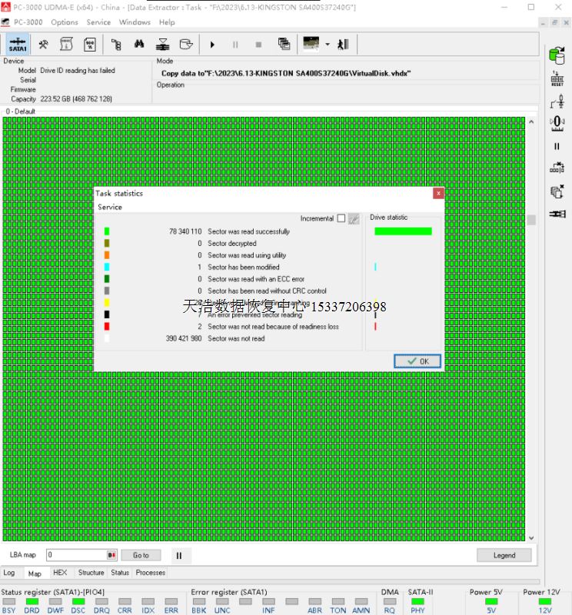Click the green disk copy icon

coord(556,55)
